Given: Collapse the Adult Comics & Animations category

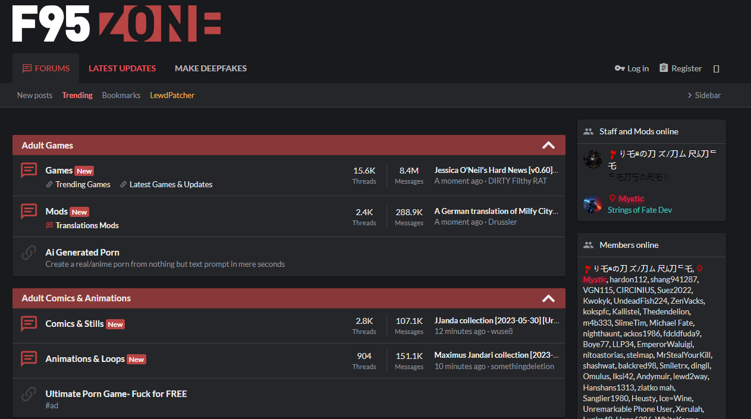Looking at the screenshot, I should [548, 298].
